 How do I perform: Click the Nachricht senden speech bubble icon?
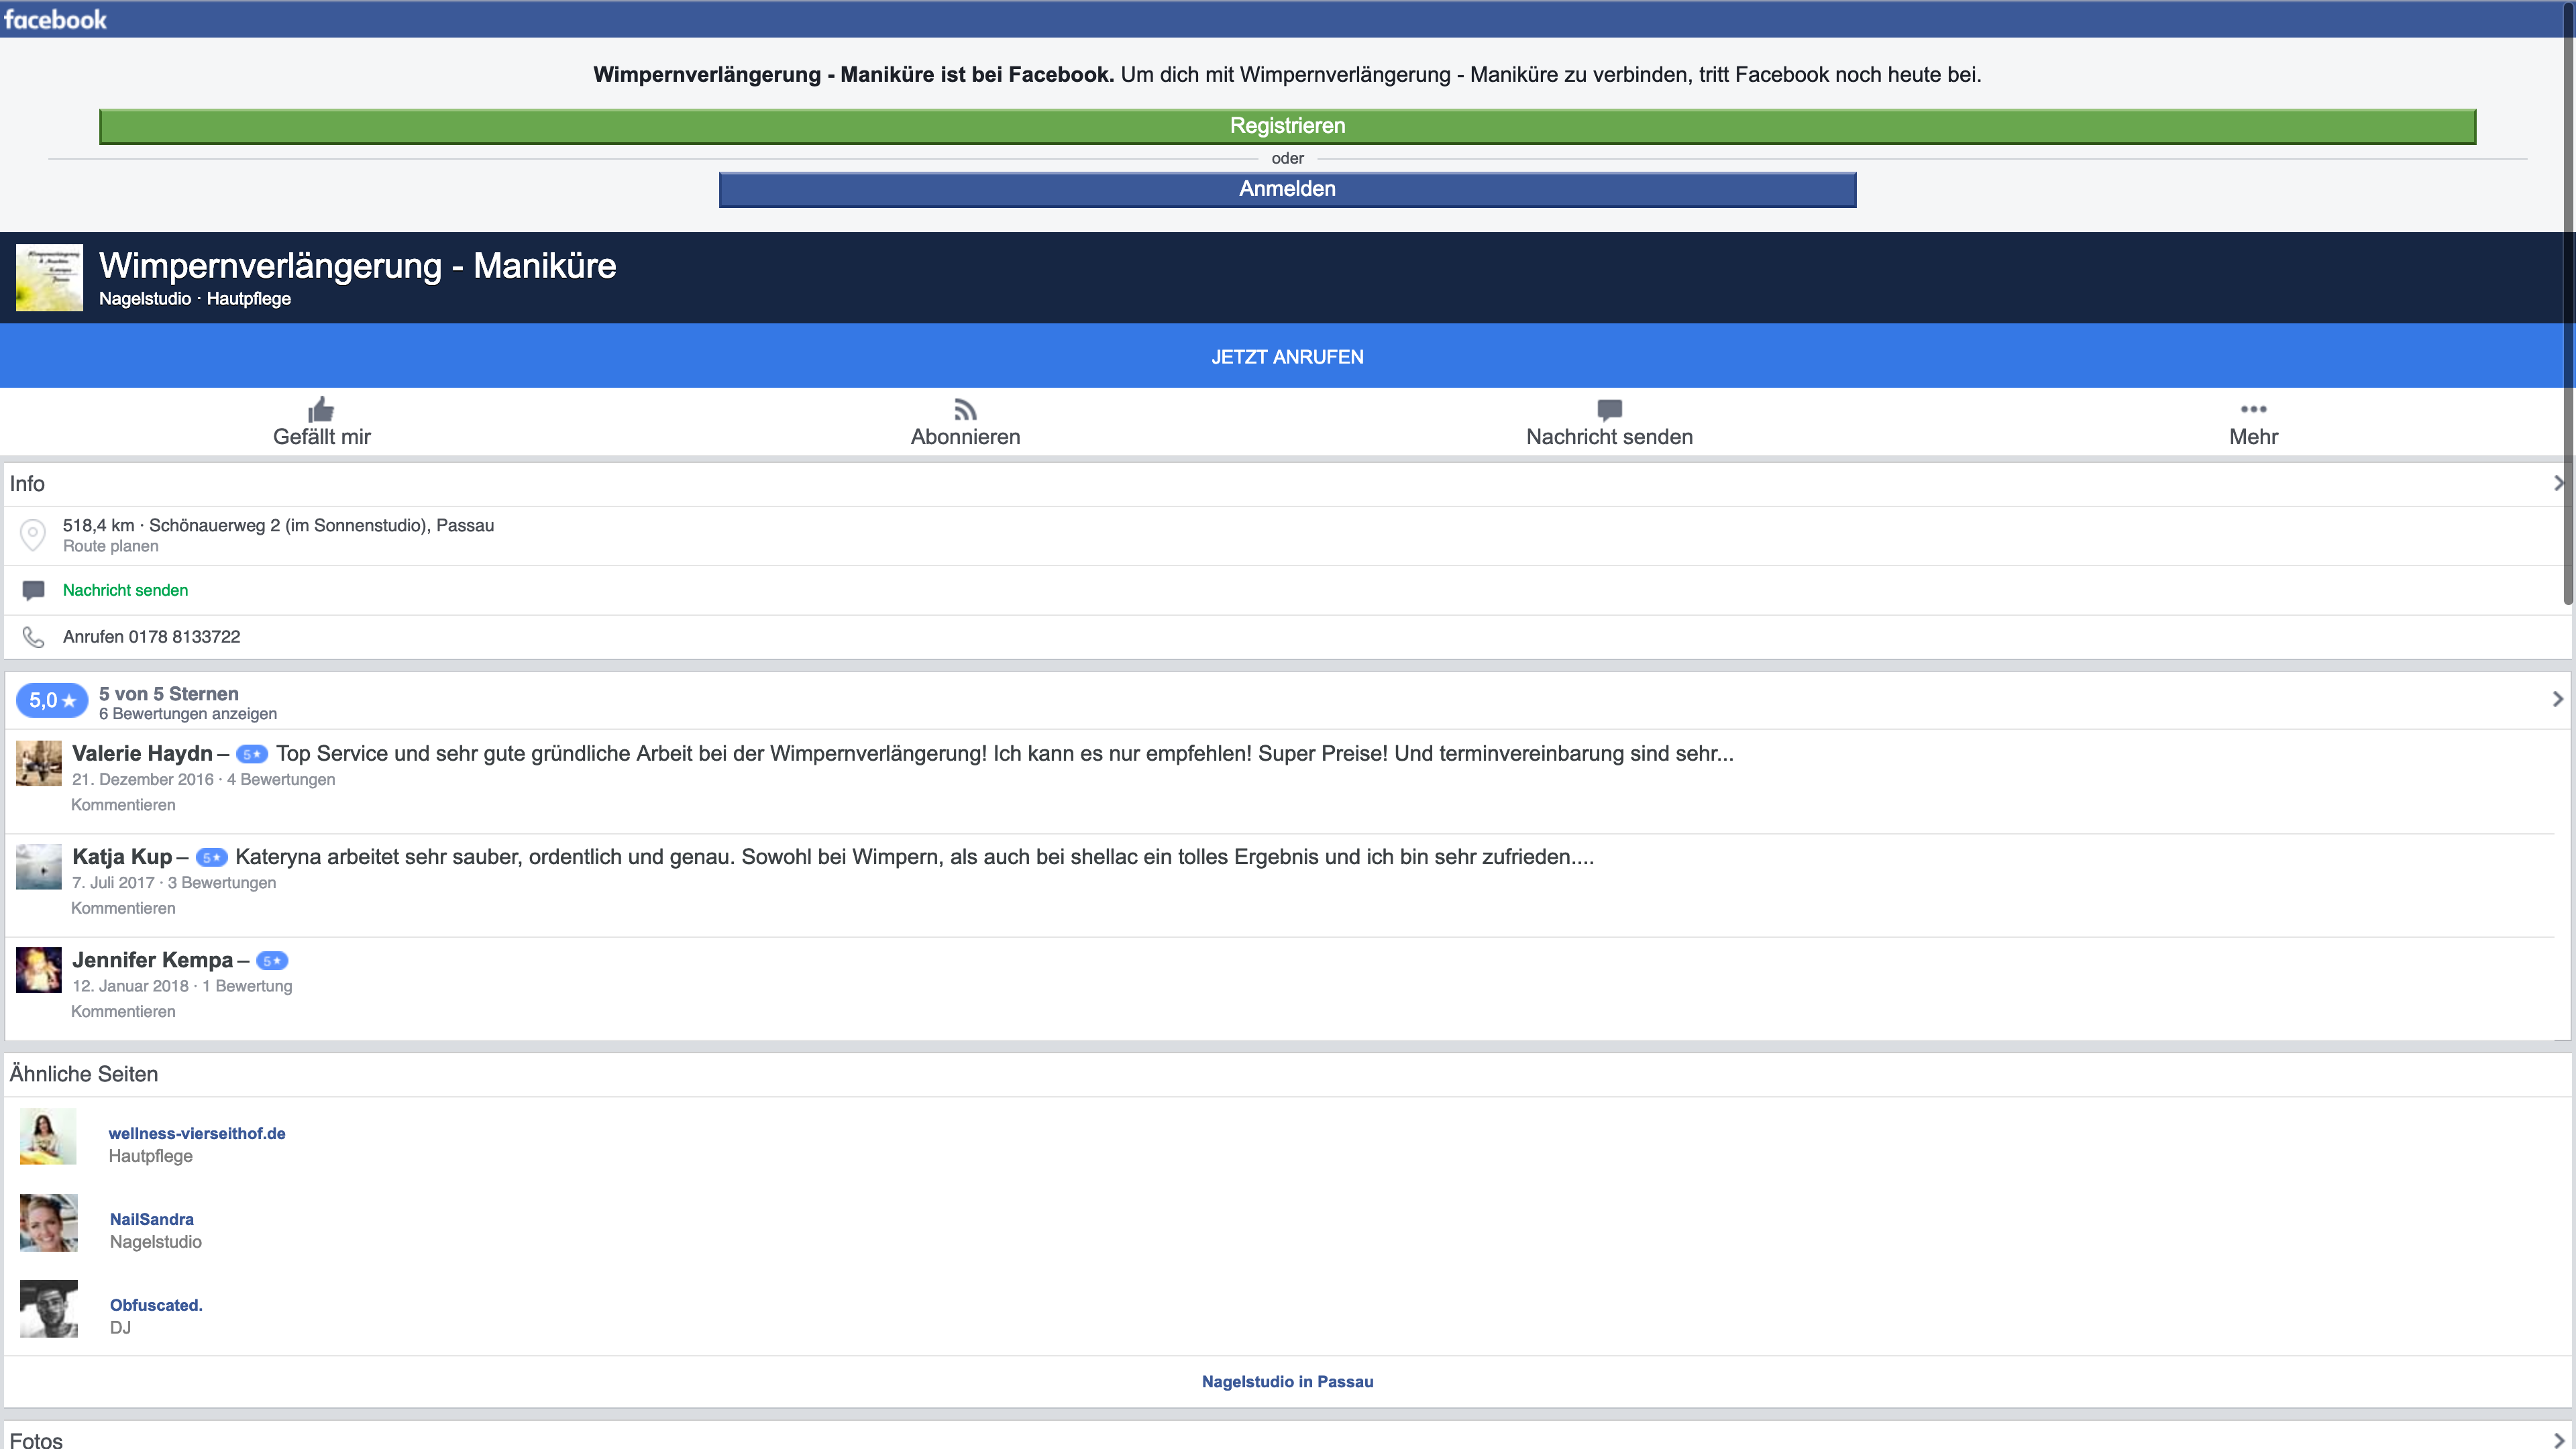(1609, 409)
